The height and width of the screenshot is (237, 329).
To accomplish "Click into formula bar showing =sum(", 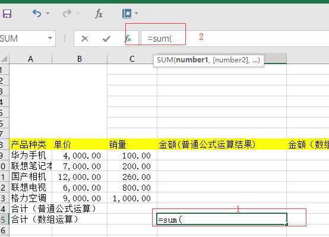I will [235, 39].
